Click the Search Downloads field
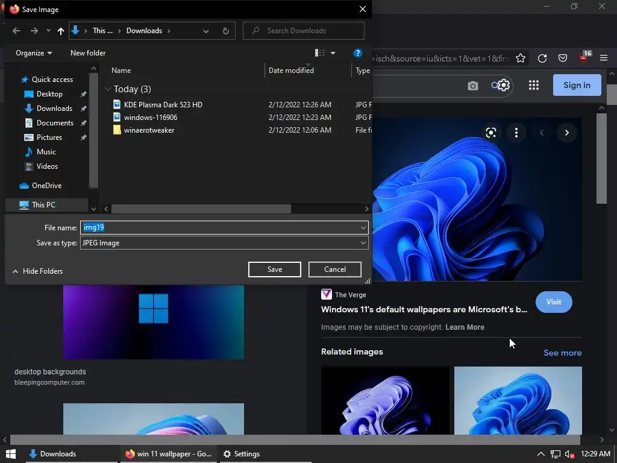Screen dimensions: 617x463 point(304,31)
